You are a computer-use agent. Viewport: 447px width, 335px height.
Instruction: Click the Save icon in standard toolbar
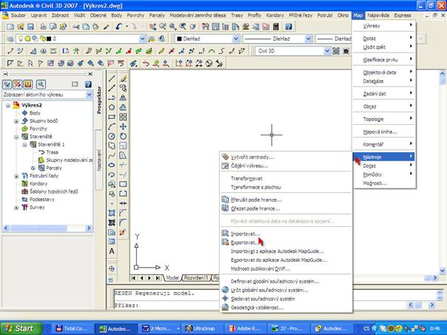[30, 27]
